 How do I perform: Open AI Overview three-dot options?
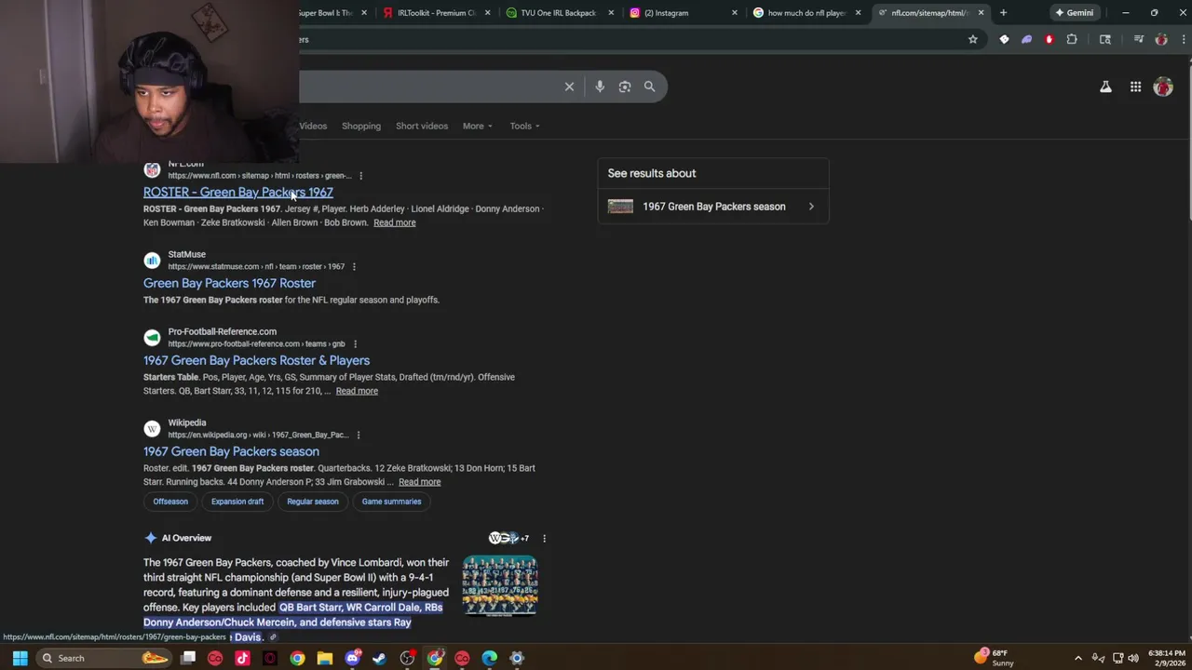tap(544, 538)
